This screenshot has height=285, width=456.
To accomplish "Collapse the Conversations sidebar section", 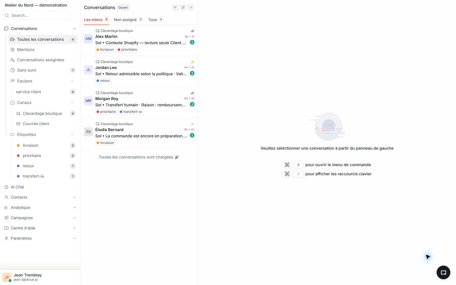I will 74,28.
